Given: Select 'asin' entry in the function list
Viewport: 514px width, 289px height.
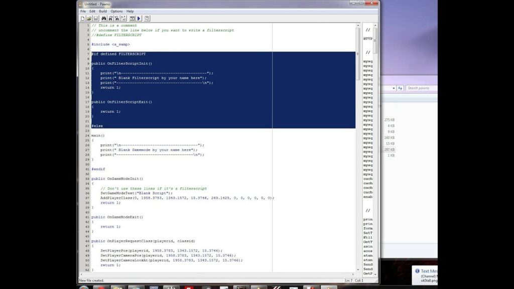Looking at the screenshot, I should pyautogui.click(x=368, y=246).
